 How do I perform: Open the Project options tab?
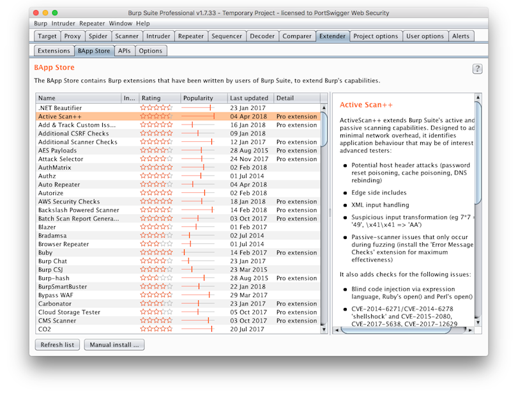376,36
